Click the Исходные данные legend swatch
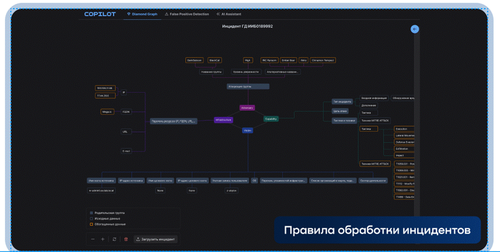This screenshot has width=500, height=252. 91,218
